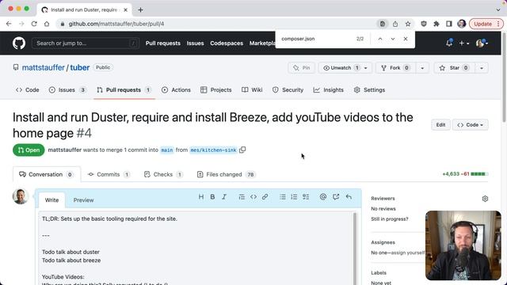
Task: Expand the browser tab search chevron
Action: pos(498,9)
